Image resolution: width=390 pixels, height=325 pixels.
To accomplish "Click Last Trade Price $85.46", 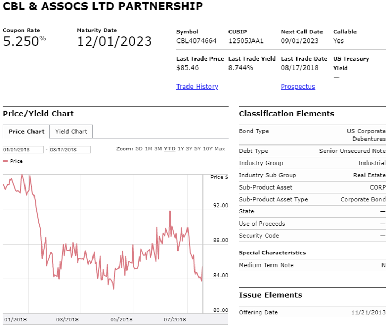I will click(187, 67).
